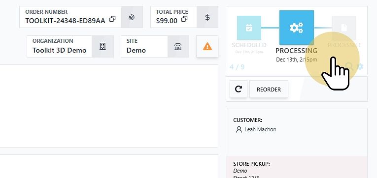
Task: Click the fingerprint icon beside order number
Action: coord(132,17)
